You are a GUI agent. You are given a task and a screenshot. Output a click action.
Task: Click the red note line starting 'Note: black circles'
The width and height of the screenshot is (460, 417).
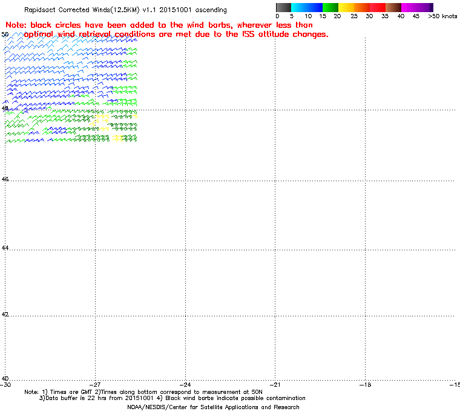159,25
